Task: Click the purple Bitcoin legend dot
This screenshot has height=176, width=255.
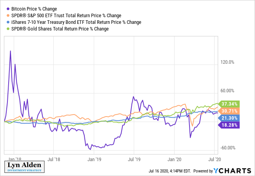Action: [8, 9]
